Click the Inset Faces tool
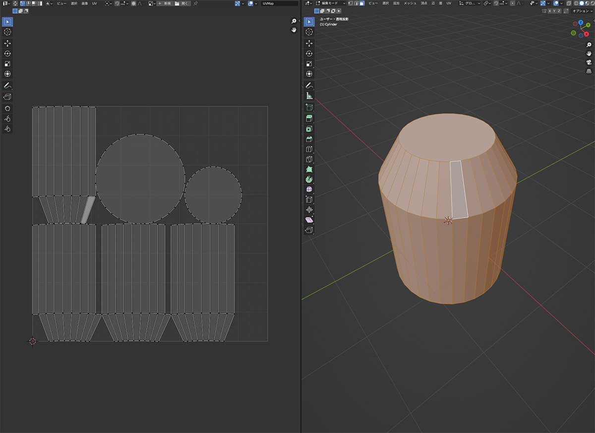 tap(309, 128)
